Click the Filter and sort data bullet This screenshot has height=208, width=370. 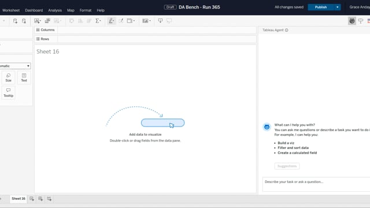[x=293, y=148]
